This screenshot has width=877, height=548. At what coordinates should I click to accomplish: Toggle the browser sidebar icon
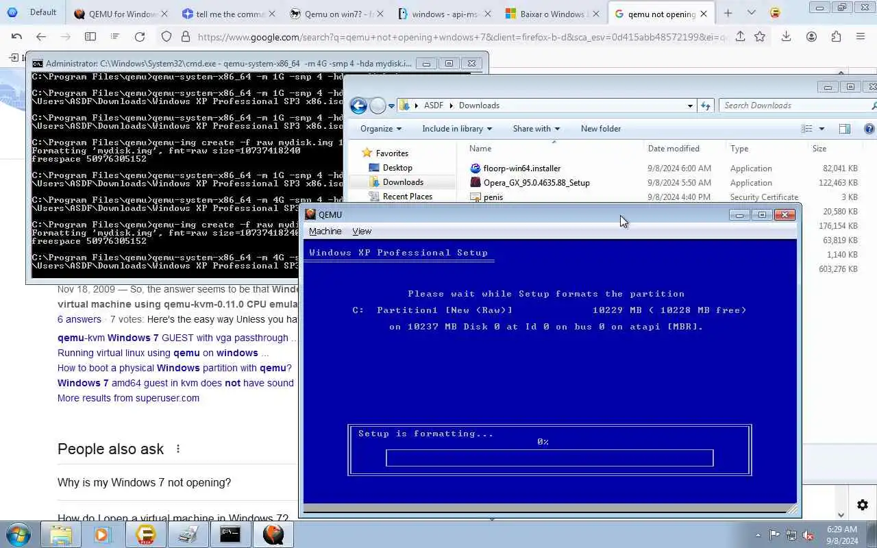coord(90,37)
